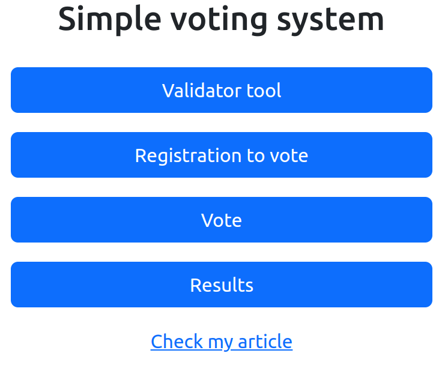Choose the first blue button, Validator tool
The image size is (442, 389).
click(221, 90)
